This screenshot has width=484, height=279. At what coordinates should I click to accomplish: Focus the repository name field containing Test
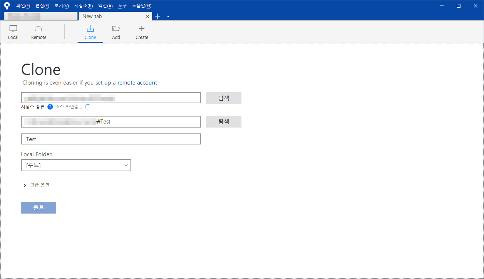[111, 139]
